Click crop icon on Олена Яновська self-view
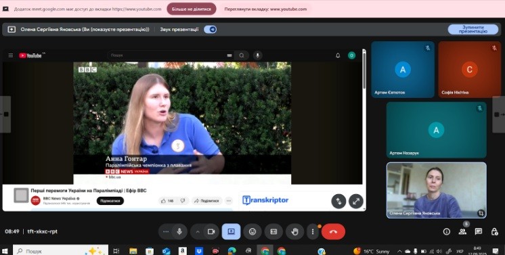505x255 pixels. tap(481, 213)
